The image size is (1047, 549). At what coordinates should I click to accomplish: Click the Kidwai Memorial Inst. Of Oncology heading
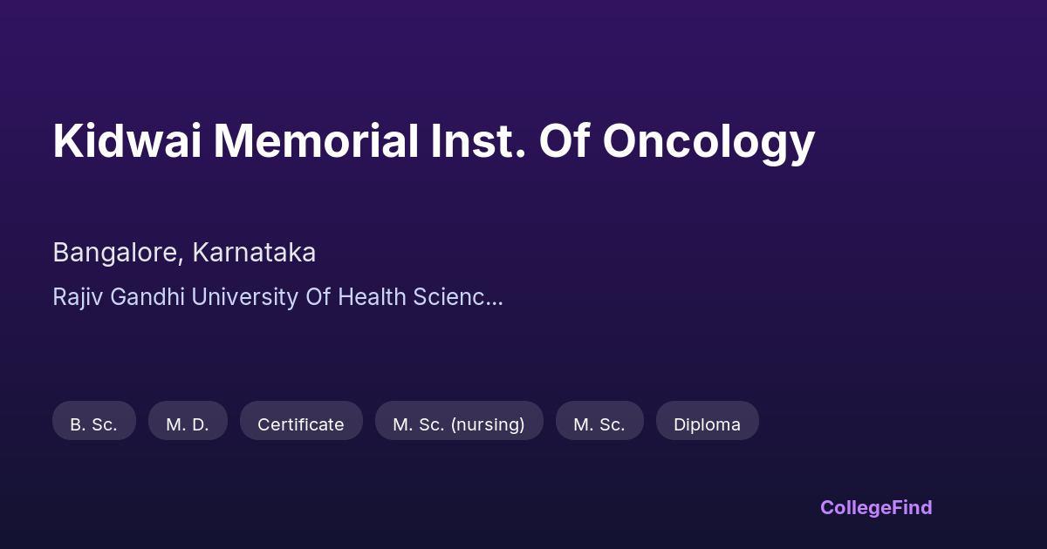434,141
